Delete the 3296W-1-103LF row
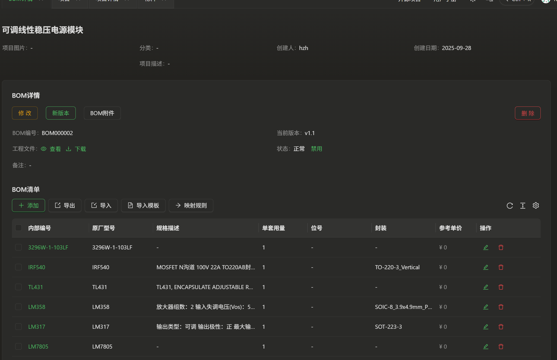Screen dimensions: 557x360 point(501,248)
